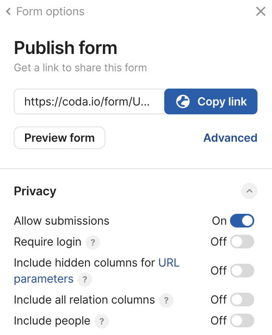Click the Coda logo on the Copy link button
This screenshot has height=335, width=272.
(x=182, y=101)
